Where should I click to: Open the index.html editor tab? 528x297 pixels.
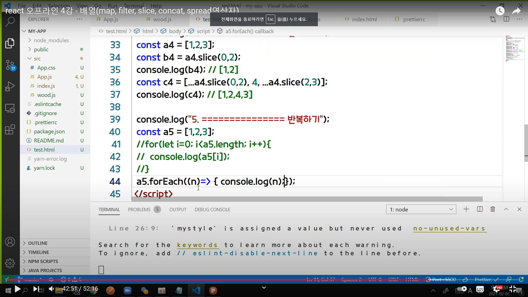pos(364,19)
